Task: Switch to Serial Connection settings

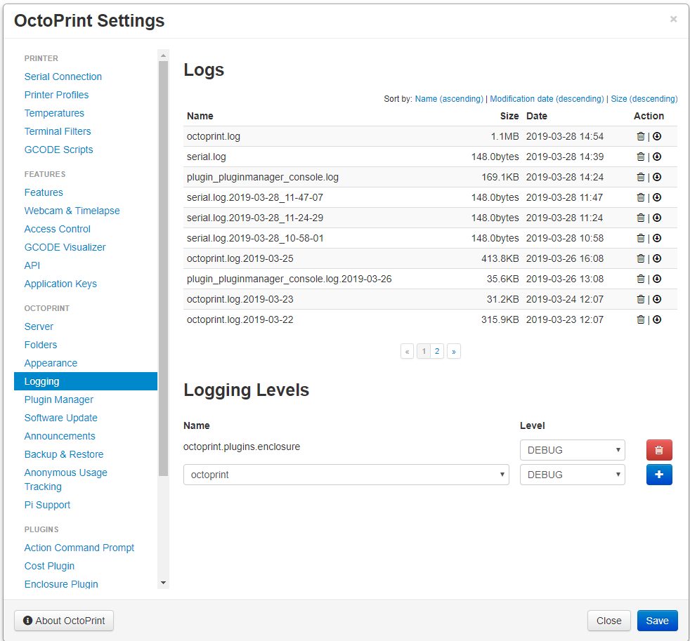Action: 63,77
